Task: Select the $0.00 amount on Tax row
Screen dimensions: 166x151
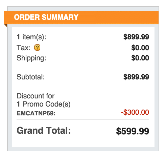Action: click(140, 48)
